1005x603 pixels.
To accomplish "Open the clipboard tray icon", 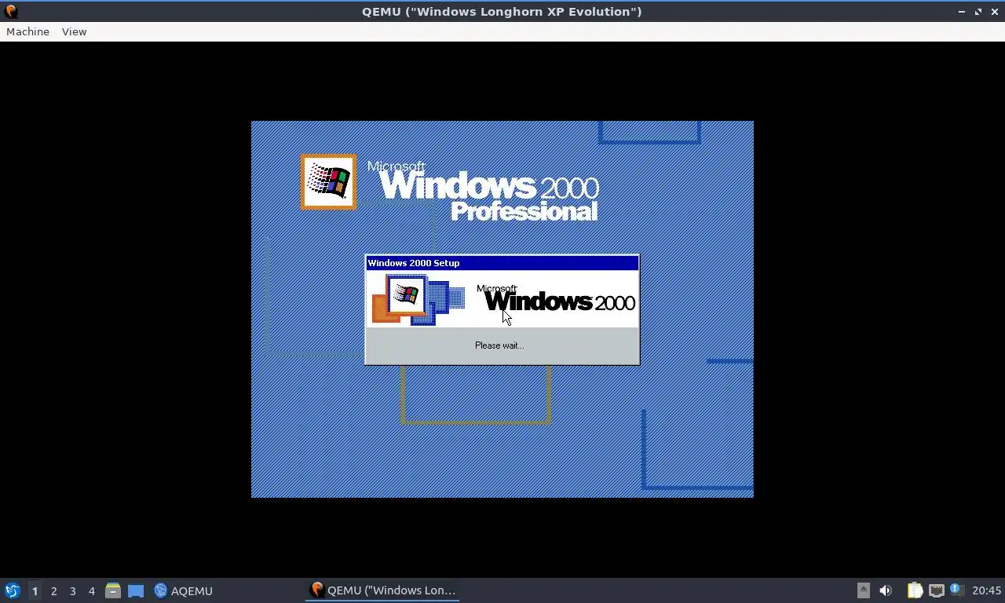I will tap(915, 590).
